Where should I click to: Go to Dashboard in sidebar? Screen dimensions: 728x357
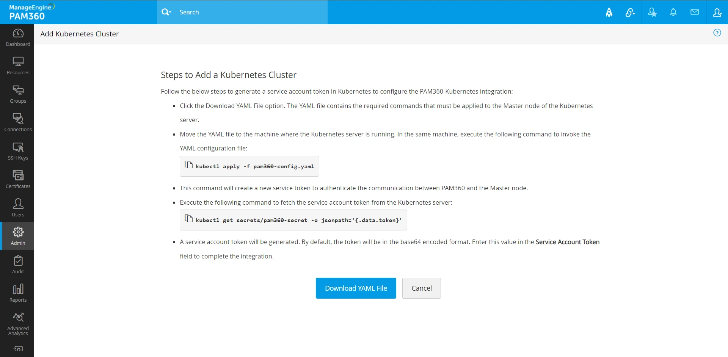tap(18, 38)
